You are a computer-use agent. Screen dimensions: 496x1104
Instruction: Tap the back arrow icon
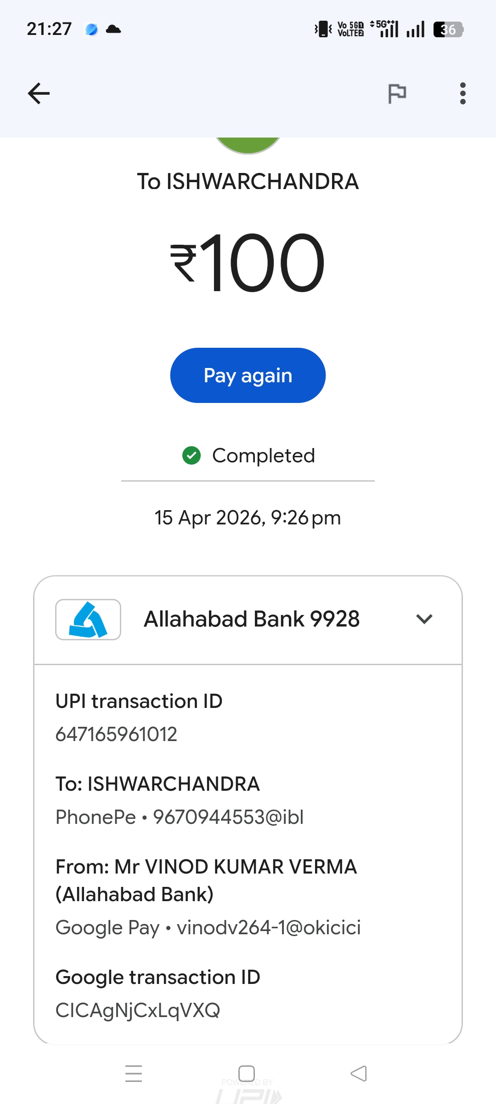point(39,93)
